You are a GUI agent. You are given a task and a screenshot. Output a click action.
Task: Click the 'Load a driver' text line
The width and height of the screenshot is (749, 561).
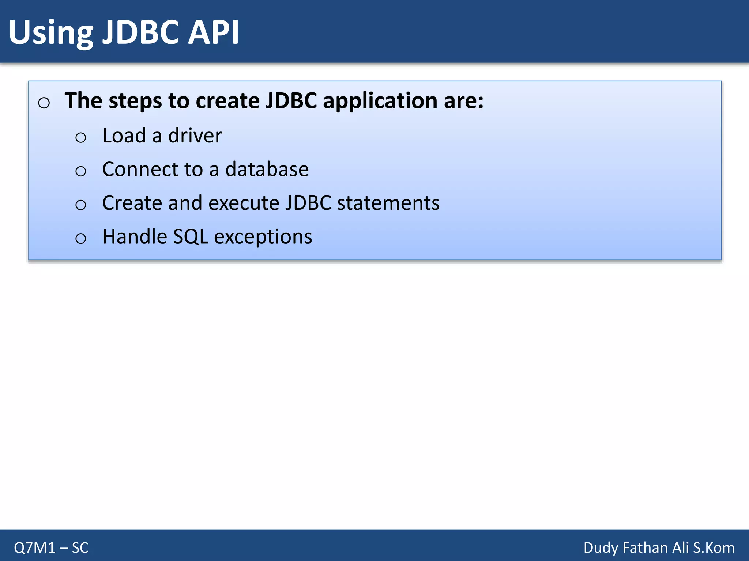coord(162,136)
